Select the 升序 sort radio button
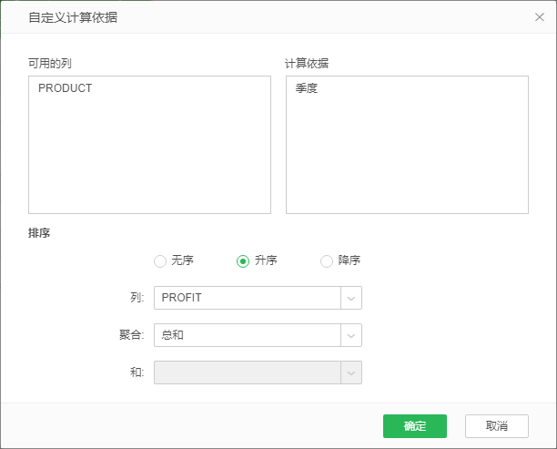 243,261
